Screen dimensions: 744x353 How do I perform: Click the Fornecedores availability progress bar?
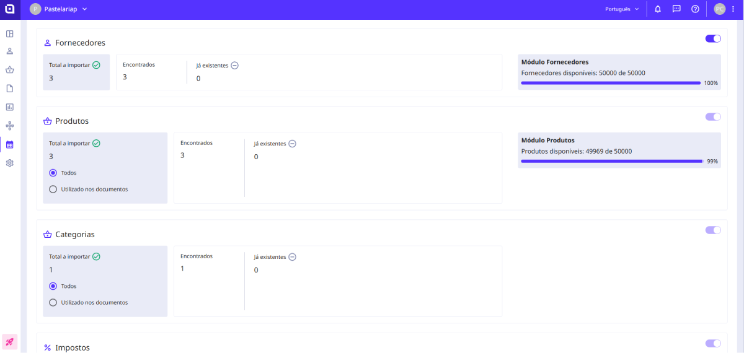point(611,82)
